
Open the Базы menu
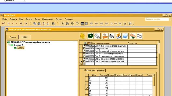37,19
